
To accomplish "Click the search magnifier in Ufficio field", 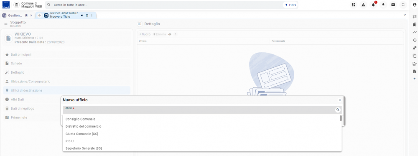I will coord(338,110).
